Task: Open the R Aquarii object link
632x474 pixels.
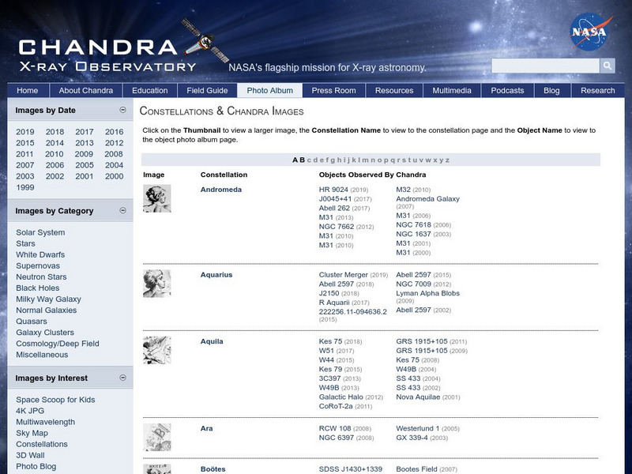Action: (x=334, y=303)
